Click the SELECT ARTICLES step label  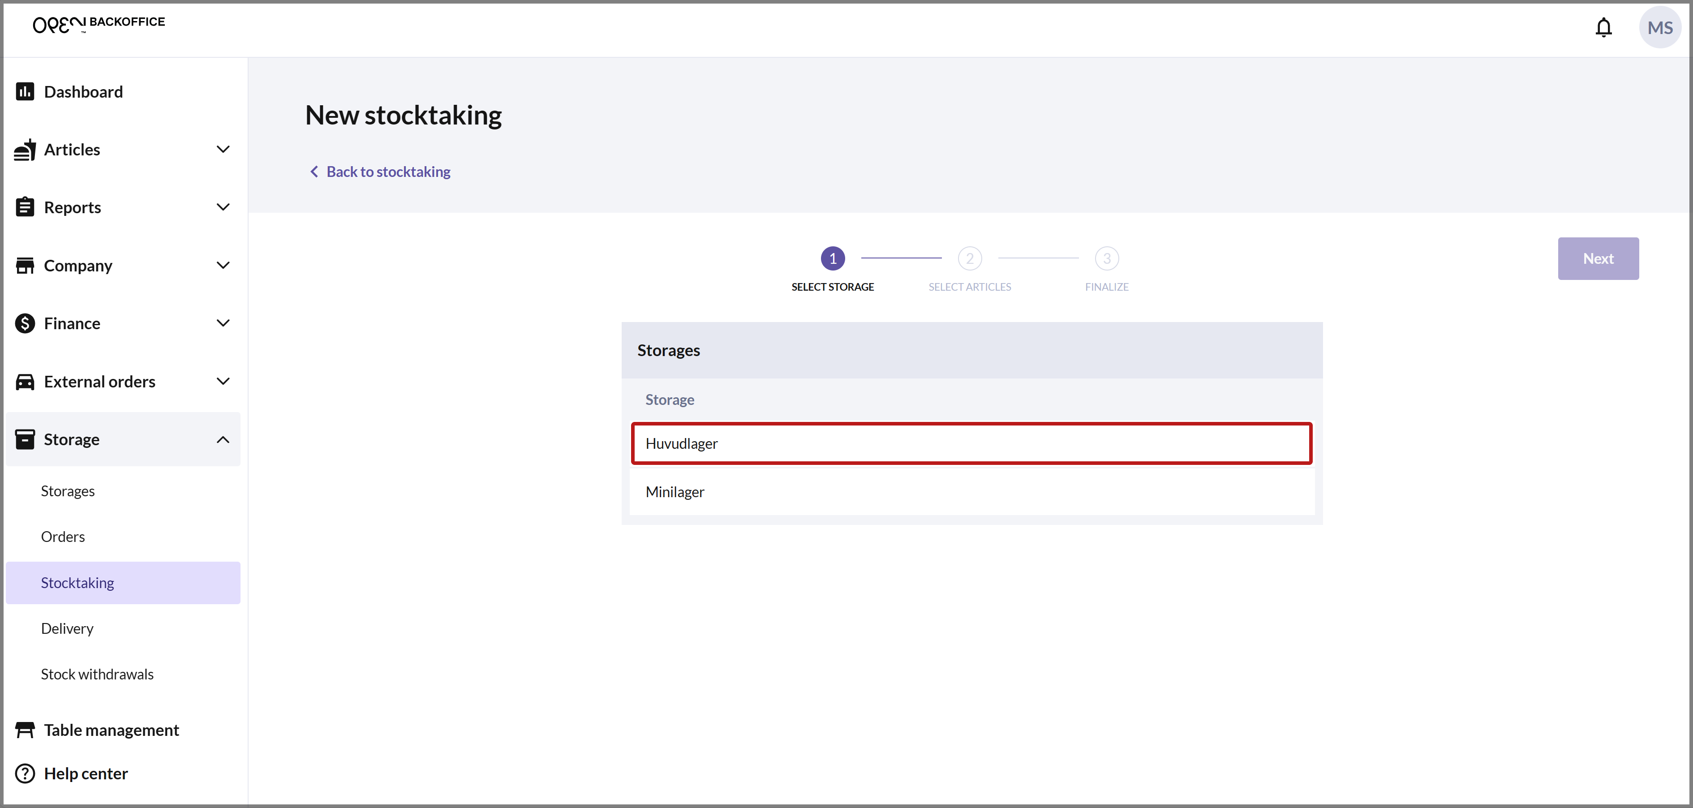tap(969, 287)
